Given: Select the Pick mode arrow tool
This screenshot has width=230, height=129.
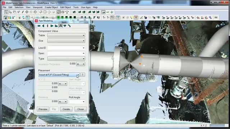Looking at the screenshot, I should tap(6, 12).
